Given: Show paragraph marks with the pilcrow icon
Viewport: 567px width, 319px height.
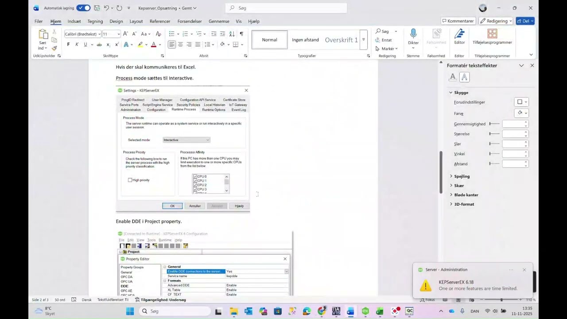Looking at the screenshot, I should 241,34.
